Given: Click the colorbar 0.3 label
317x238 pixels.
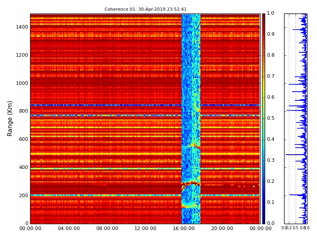Looking at the screenshot, I should 271,160.
